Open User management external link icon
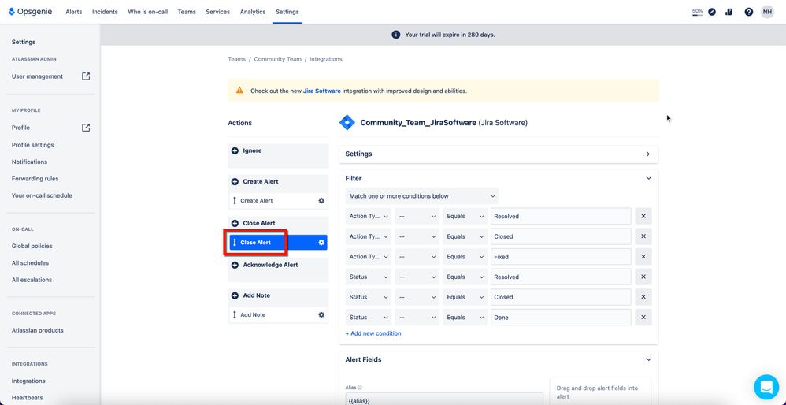 86,76
